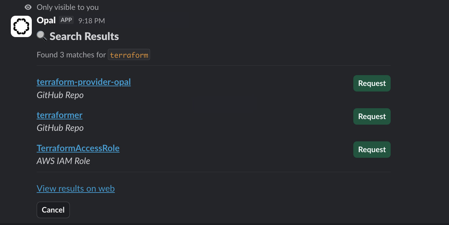Request access to terraform-provider-opal
This screenshot has width=449, height=225.
tap(372, 83)
